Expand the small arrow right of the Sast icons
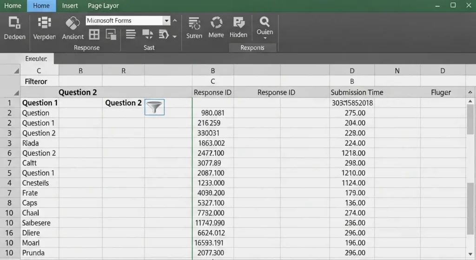476x260 pixels. (x=175, y=36)
